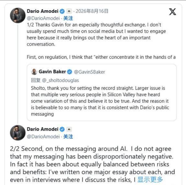Click verified badge beside first Dario Amodei name

(62, 11)
